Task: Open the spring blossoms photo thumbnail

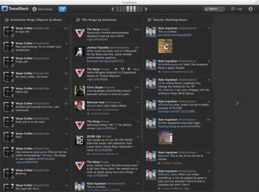Action: point(165,137)
